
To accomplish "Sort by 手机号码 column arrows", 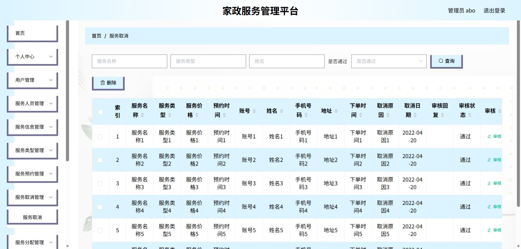I will click(306, 115).
